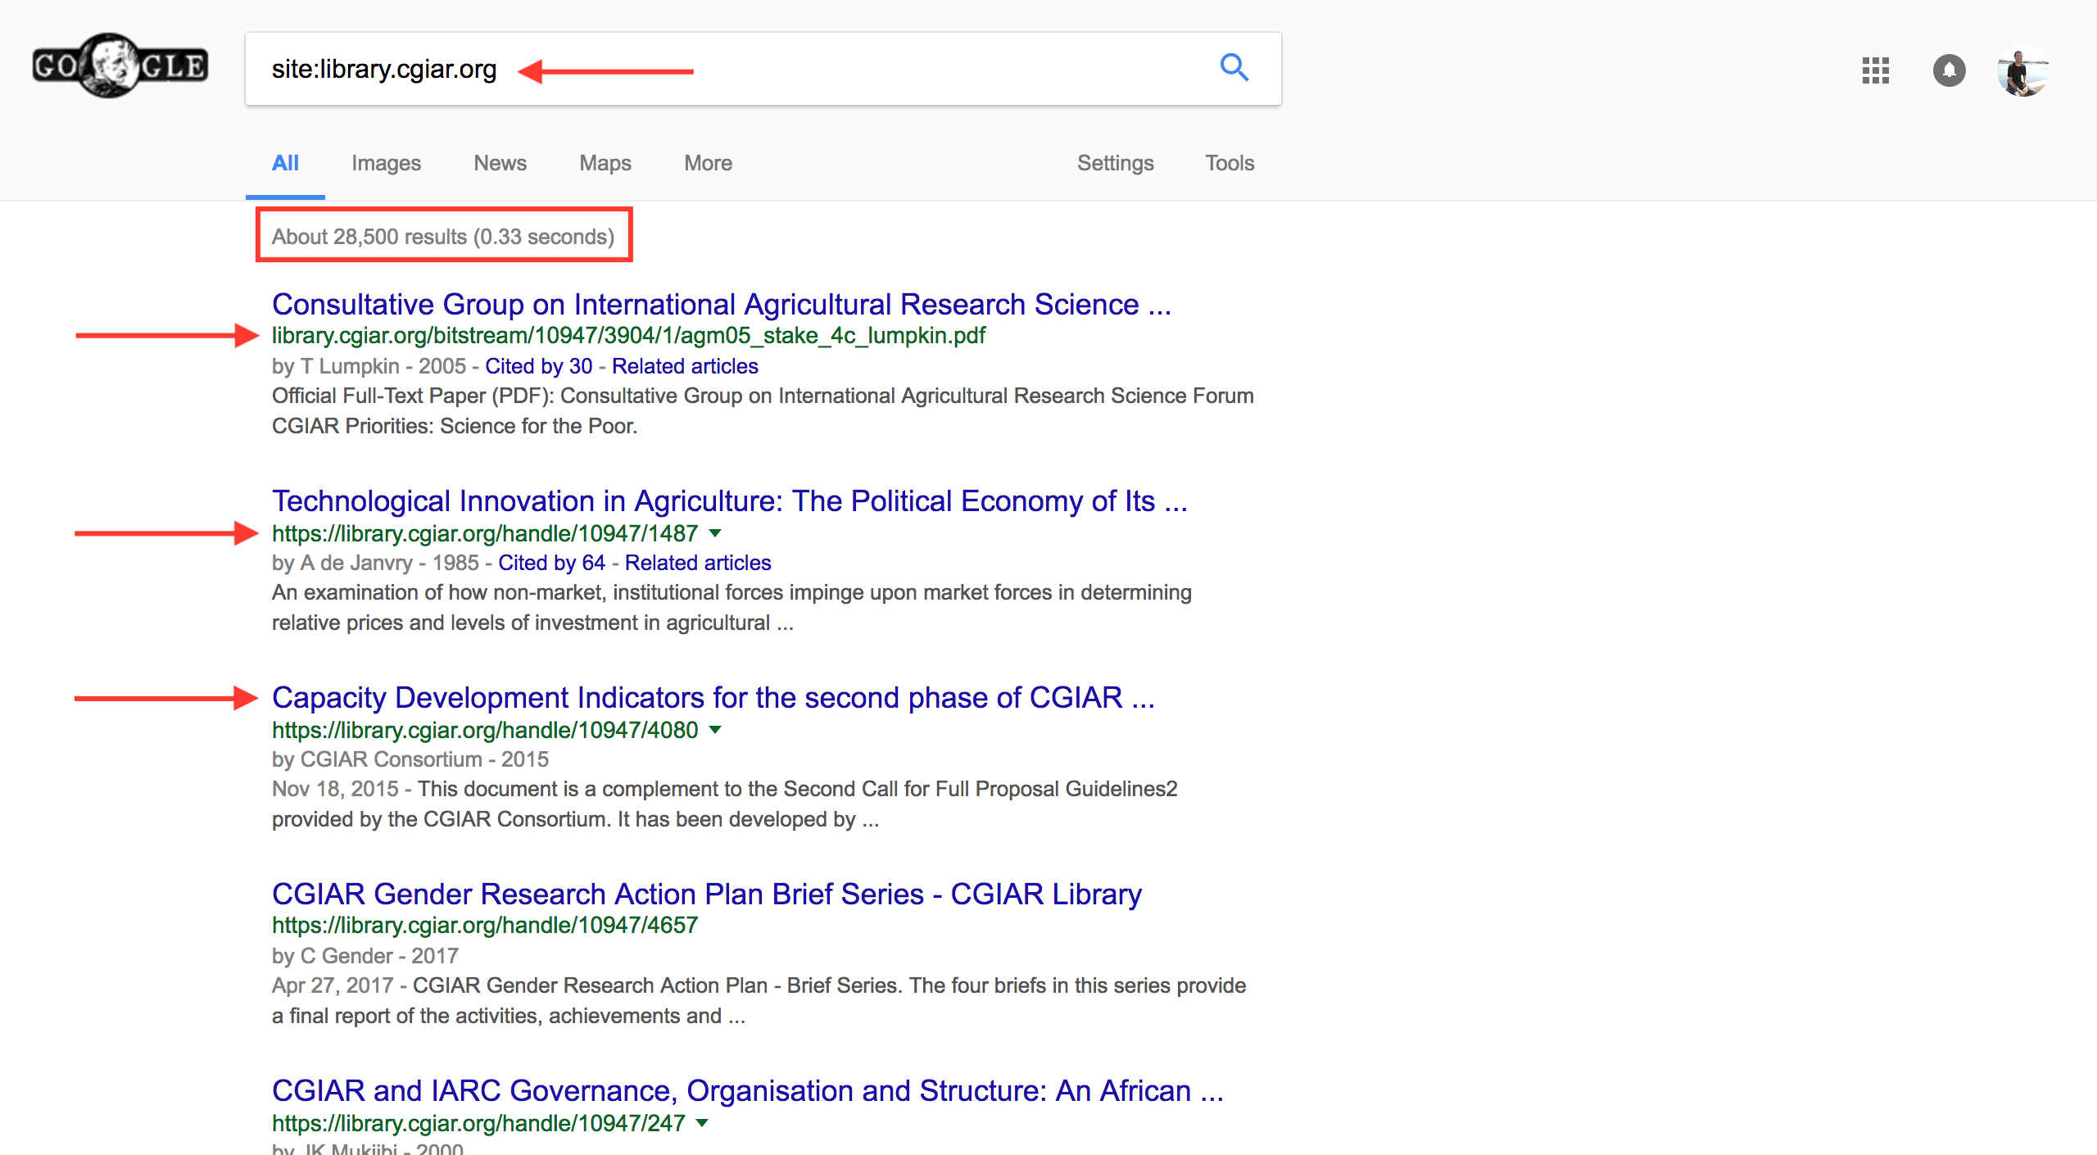Click the blue search magnifier icon
The image size is (2097, 1155).
1234,68
